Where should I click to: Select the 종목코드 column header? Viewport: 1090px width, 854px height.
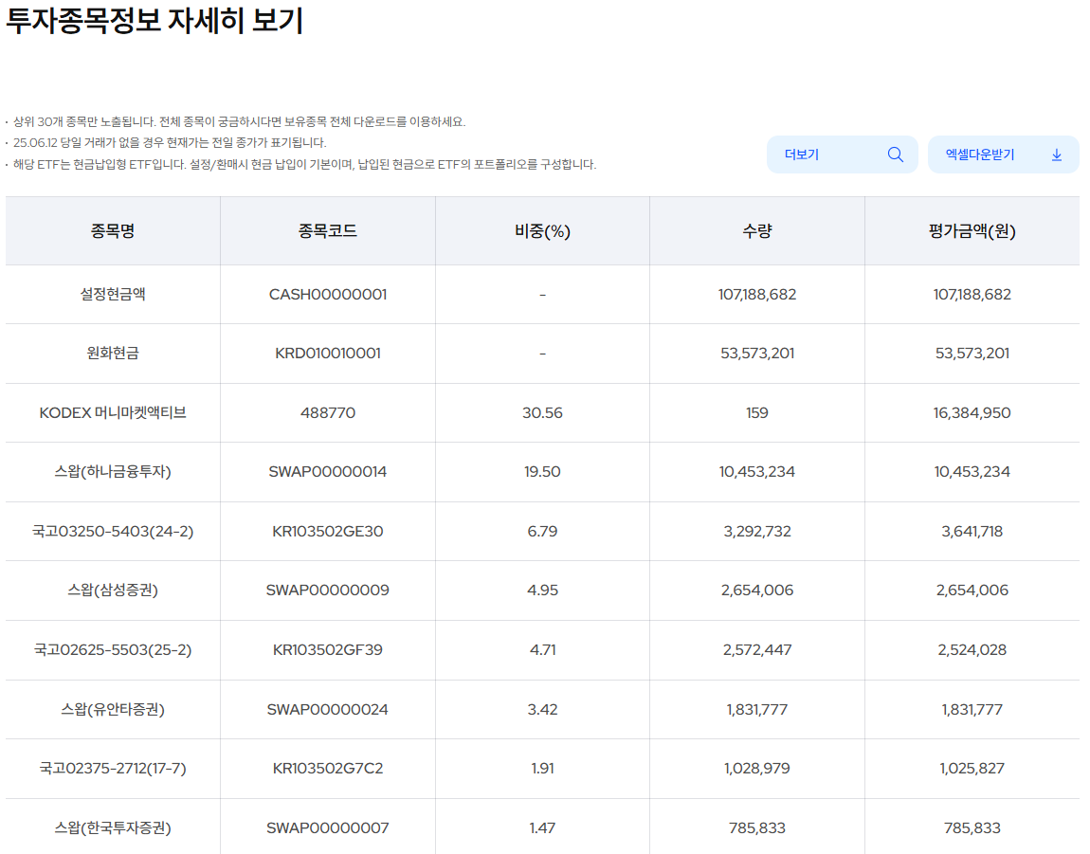(x=326, y=230)
